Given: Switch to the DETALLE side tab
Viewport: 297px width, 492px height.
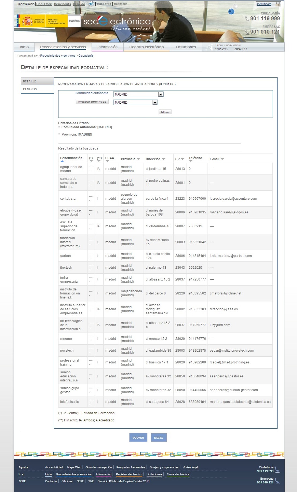Looking at the screenshot, I should 37,81.
